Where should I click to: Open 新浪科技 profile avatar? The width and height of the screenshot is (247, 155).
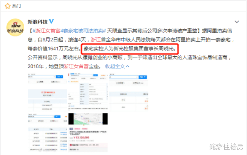tap(15, 27)
